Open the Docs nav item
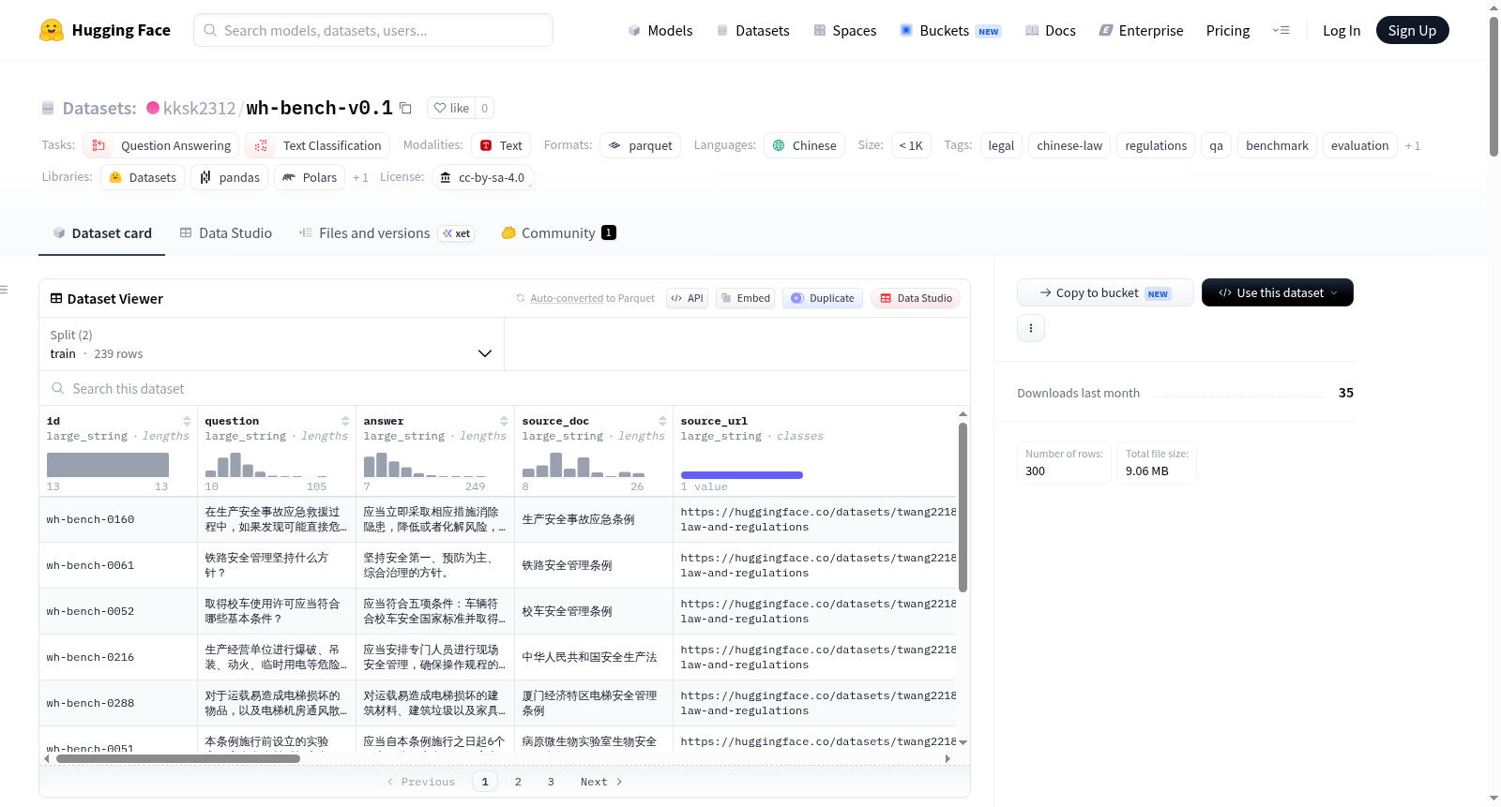Image resolution: width=1501 pixels, height=807 pixels. coord(1050,30)
